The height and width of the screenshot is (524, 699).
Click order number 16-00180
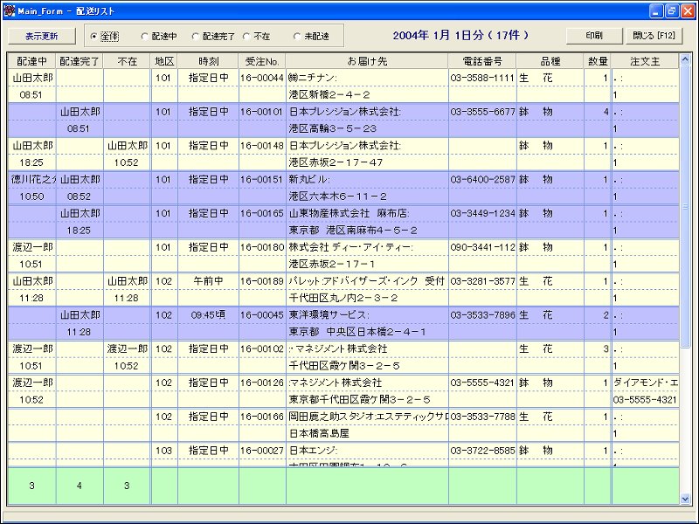[262, 247]
